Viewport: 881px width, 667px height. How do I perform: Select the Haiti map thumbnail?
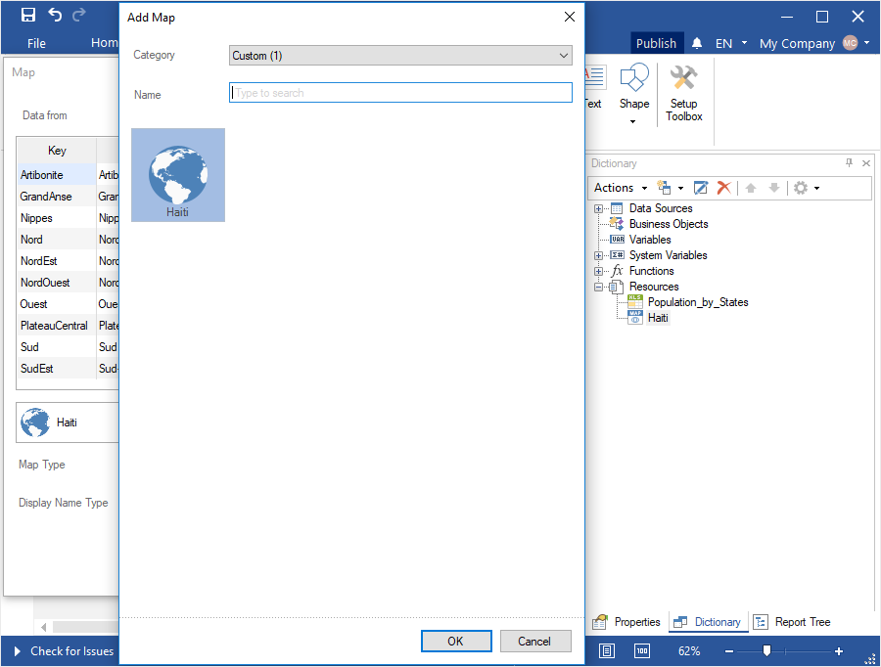(x=177, y=174)
